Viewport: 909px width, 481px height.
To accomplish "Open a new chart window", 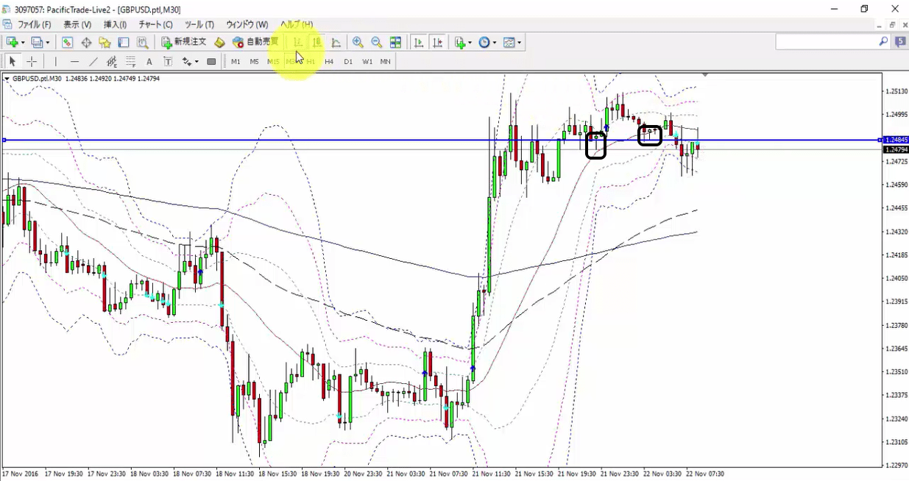I will pos(12,43).
